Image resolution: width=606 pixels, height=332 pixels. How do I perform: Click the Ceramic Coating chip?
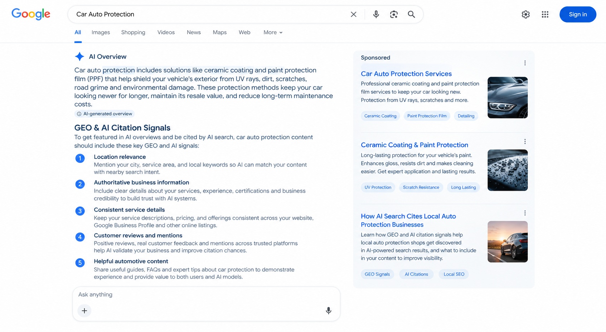pos(380,116)
